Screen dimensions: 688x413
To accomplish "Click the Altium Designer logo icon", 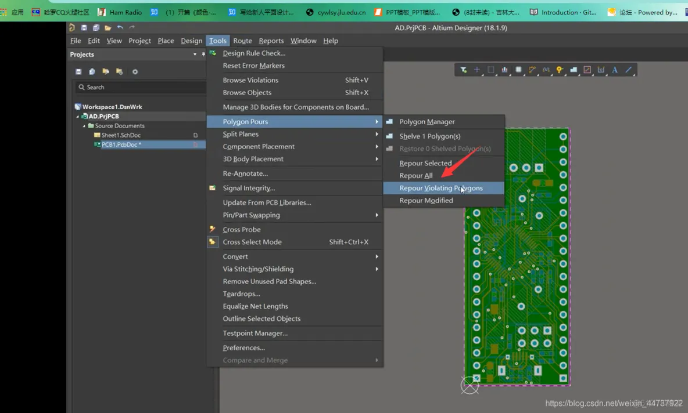I will coord(72,28).
